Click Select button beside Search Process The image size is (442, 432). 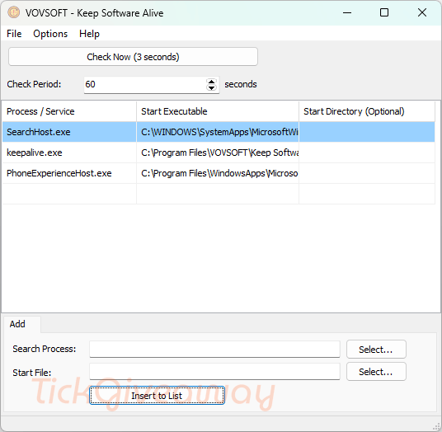tap(376, 350)
